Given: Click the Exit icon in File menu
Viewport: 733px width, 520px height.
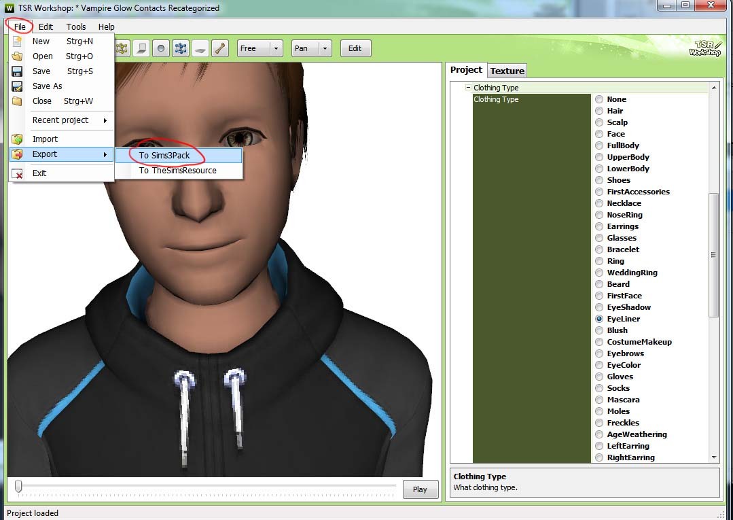Looking at the screenshot, I should pyautogui.click(x=17, y=173).
